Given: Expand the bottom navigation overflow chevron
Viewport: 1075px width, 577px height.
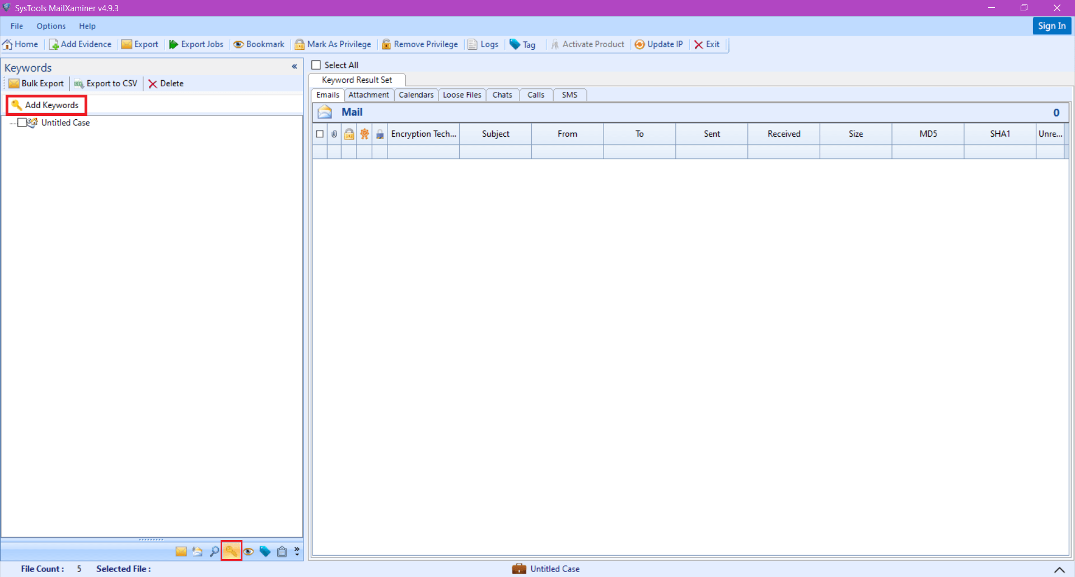Looking at the screenshot, I should click(x=297, y=551).
